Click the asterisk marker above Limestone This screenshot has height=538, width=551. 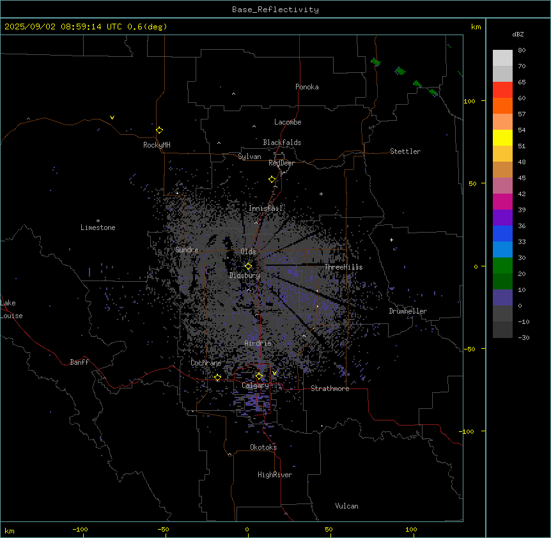click(x=98, y=221)
